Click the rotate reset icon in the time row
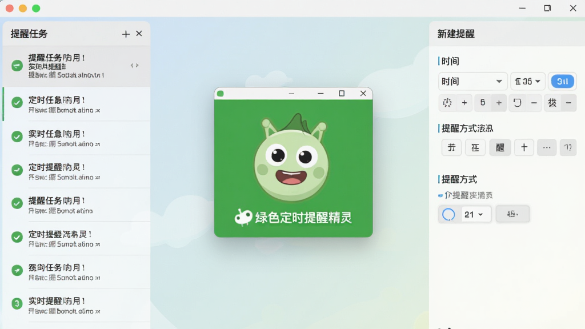585x329 pixels. pyautogui.click(x=517, y=103)
